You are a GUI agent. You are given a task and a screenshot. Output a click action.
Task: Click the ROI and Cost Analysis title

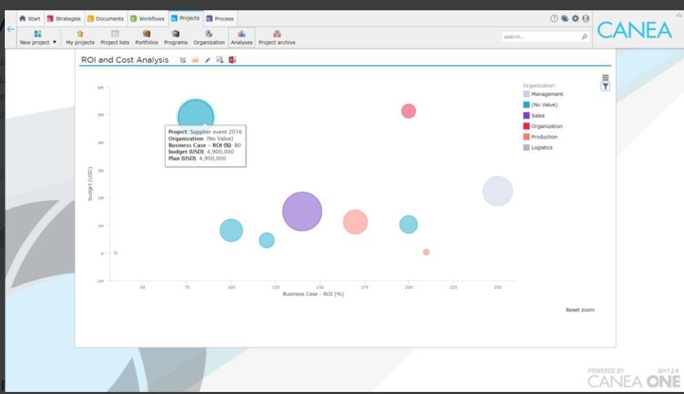click(125, 60)
